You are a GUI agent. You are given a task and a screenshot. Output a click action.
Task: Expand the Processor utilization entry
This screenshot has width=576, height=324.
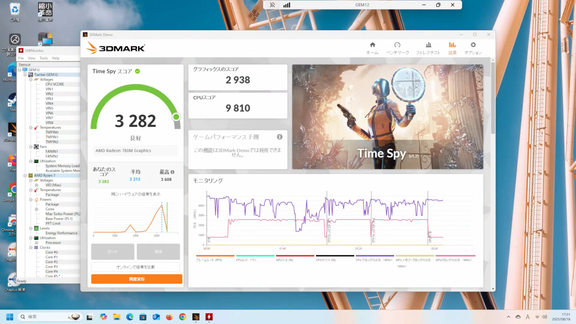36,243
